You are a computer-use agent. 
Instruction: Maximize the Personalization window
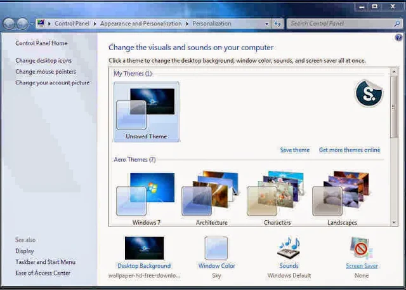tap(375, 7)
